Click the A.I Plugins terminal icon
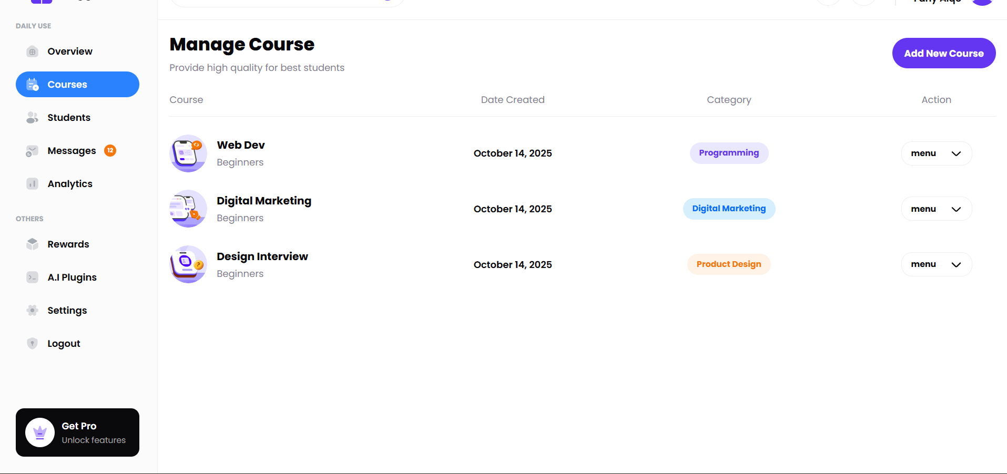This screenshot has width=1007, height=474. [32, 277]
